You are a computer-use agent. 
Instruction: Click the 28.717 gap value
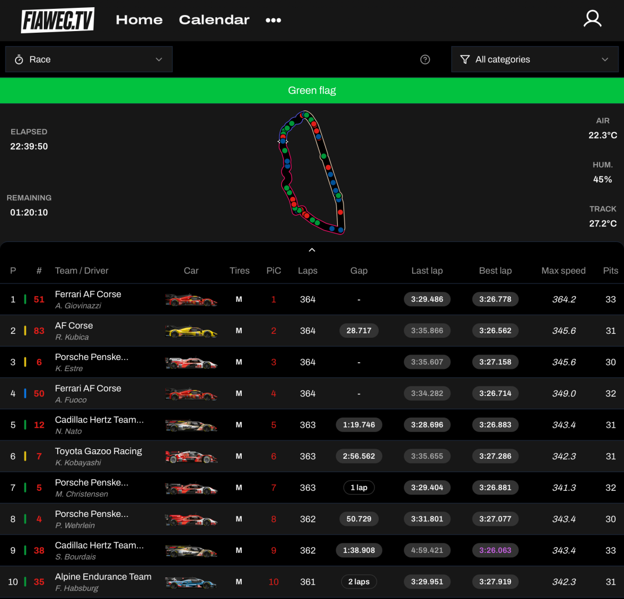pyautogui.click(x=358, y=331)
